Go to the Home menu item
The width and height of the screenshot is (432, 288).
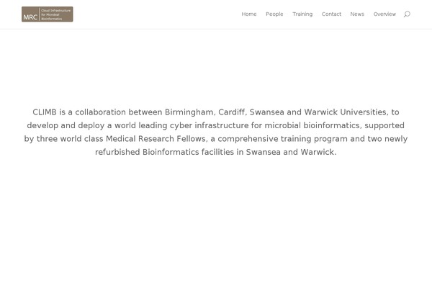pyautogui.click(x=249, y=14)
